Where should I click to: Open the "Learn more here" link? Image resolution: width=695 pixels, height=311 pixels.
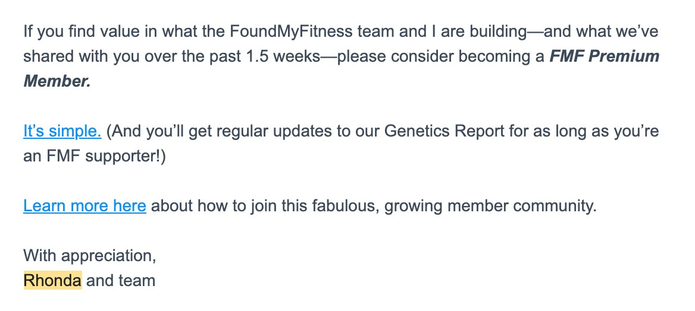click(84, 206)
